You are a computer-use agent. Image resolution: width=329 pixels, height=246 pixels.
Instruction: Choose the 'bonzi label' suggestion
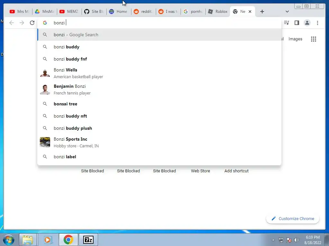coord(159,157)
